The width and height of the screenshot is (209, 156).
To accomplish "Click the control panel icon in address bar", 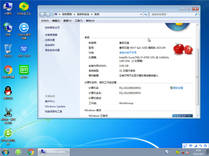I will coord(56,14).
